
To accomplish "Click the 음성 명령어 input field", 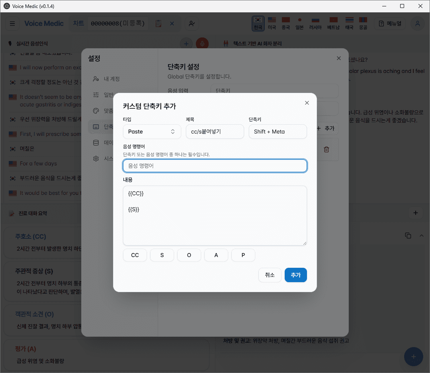I will tap(215, 166).
